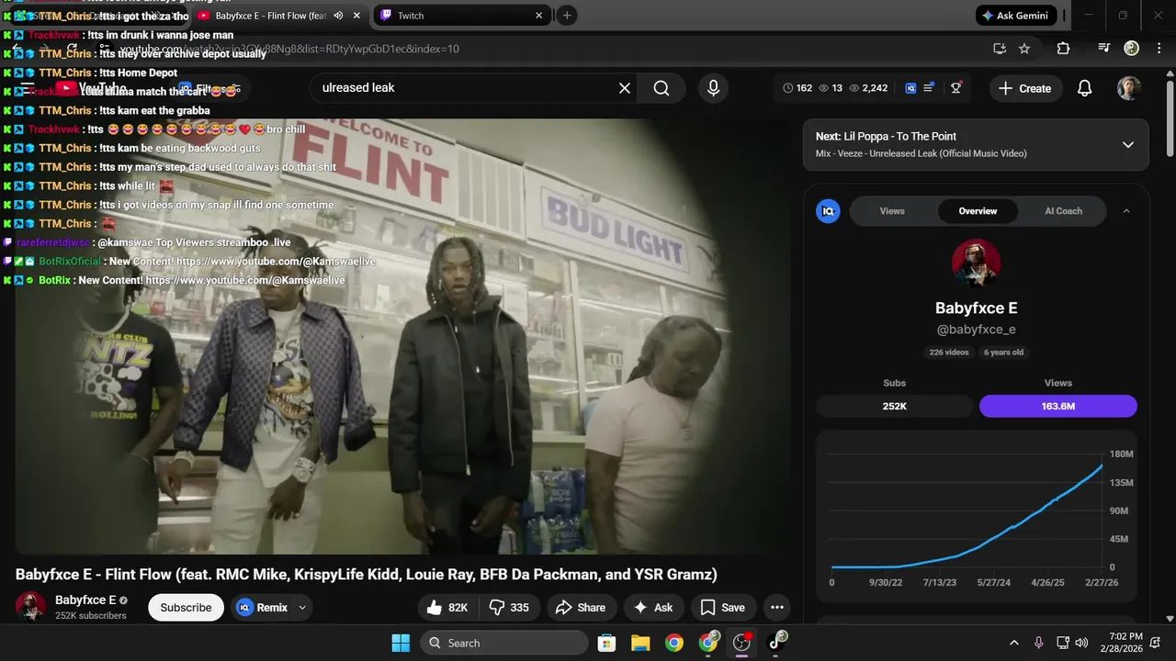Open the YouTube account avatar menu
Viewport: 1176px width, 661px height.
click(x=1129, y=88)
